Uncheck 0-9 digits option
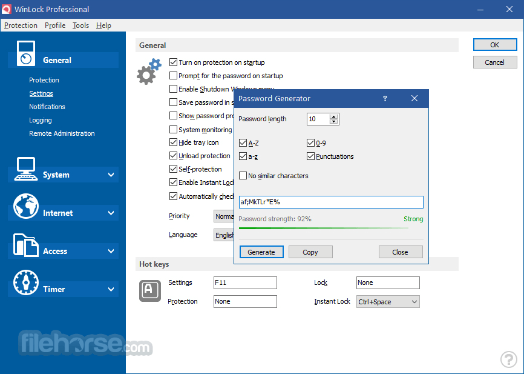 coord(310,143)
